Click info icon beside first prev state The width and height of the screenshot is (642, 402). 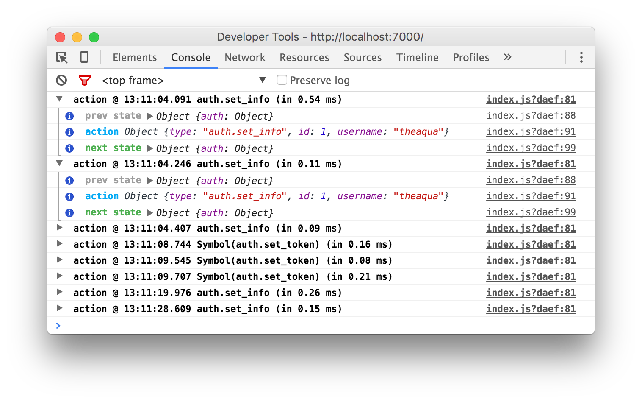[69, 116]
